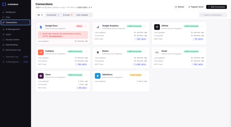Click the Re-authenticate link on Google Docs
This screenshot has height=127, width=231.
(x=56, y=36)
